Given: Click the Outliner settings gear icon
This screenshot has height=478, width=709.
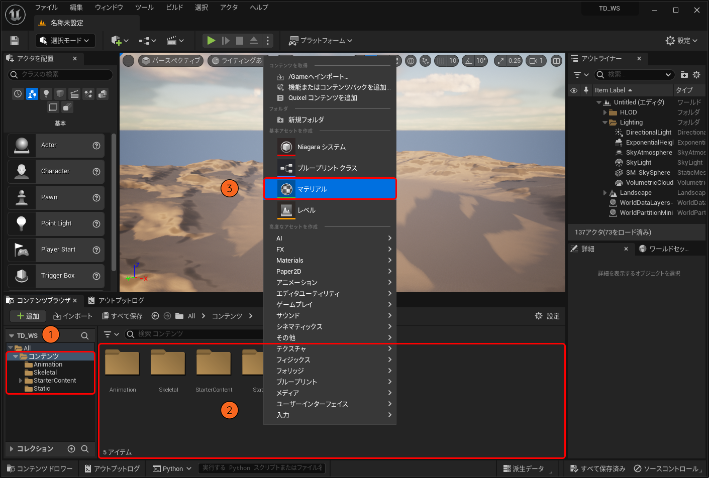Looking at the screenshot, I should [x=696, y=75].
